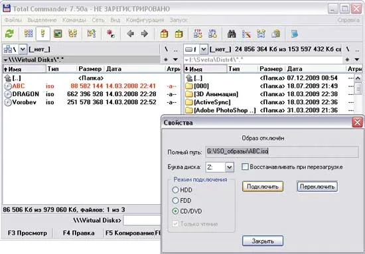This screenshot has width=365, height=254.
Task: Click the blue notepad toolbar icon
Action: pos(295,34)
